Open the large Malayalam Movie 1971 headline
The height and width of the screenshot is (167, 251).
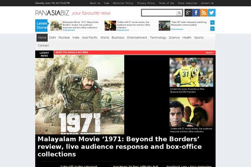[120, 147]
